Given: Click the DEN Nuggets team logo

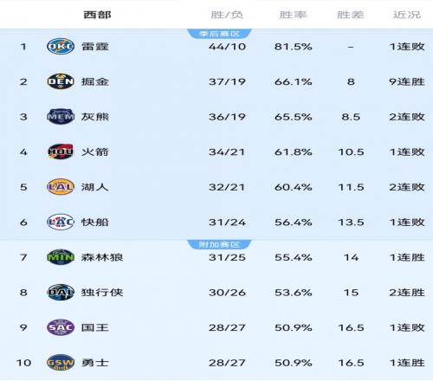Looking at the screenshot, I should click(x=61, y=81).
